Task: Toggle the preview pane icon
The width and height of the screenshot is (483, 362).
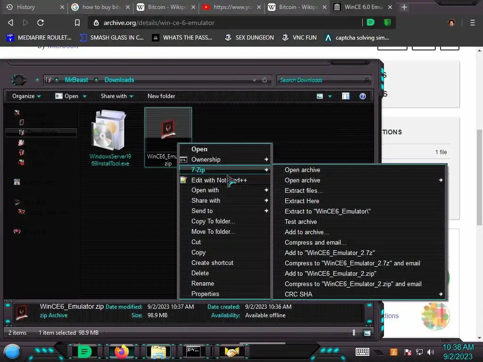Action: [346, 96]
